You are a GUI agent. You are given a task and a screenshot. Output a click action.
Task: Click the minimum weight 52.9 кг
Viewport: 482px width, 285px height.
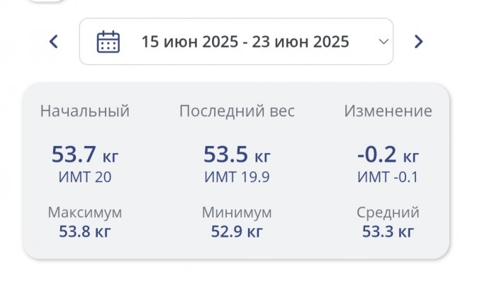point(237,231)
